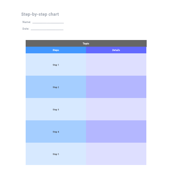Image resolution: width=172 pixels, height=172 pixels.
Task: Select the blue Steps column header
Action: pyautogui.click(x=56, y=50)
